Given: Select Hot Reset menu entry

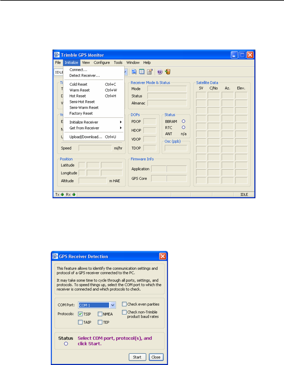Looking at the screenshot, I should (94, 96).
